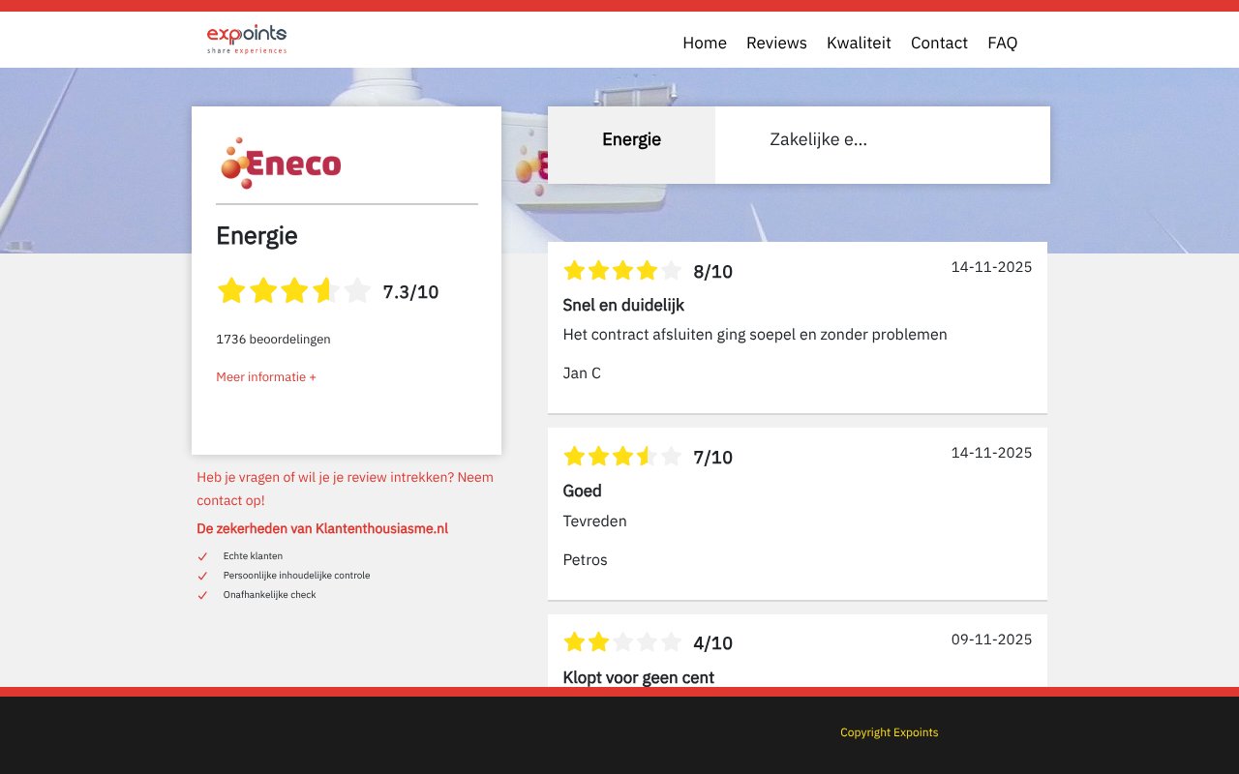Open the FAQ page
This screenshot has width=1239, height=774.
(x=1002, y=43)
